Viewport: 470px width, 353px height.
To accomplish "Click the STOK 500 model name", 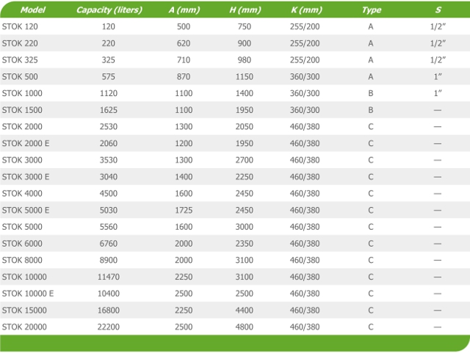I will pyautogui.click(x=20, y=77).
